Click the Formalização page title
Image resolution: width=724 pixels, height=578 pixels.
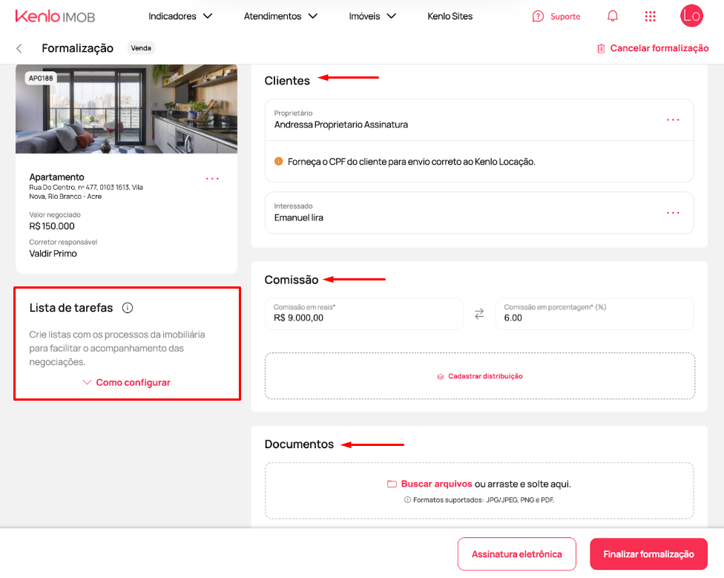[x=78, y=48]
